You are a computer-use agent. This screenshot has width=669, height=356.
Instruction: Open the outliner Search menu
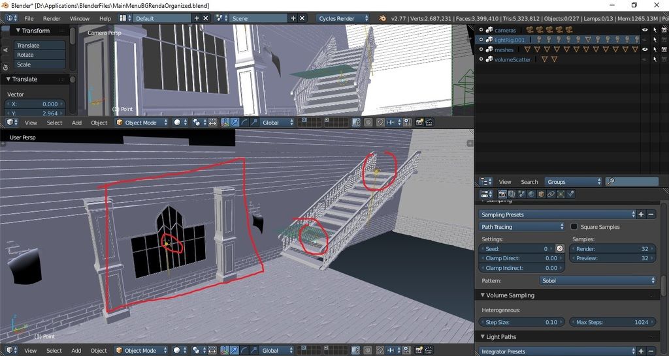(x=529, y=181)
